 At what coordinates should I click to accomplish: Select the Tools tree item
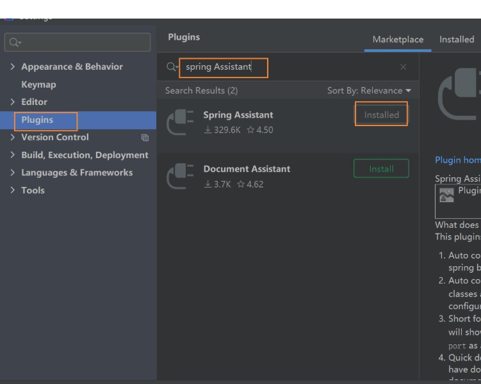pyautogui.click(x=33, y=190)
